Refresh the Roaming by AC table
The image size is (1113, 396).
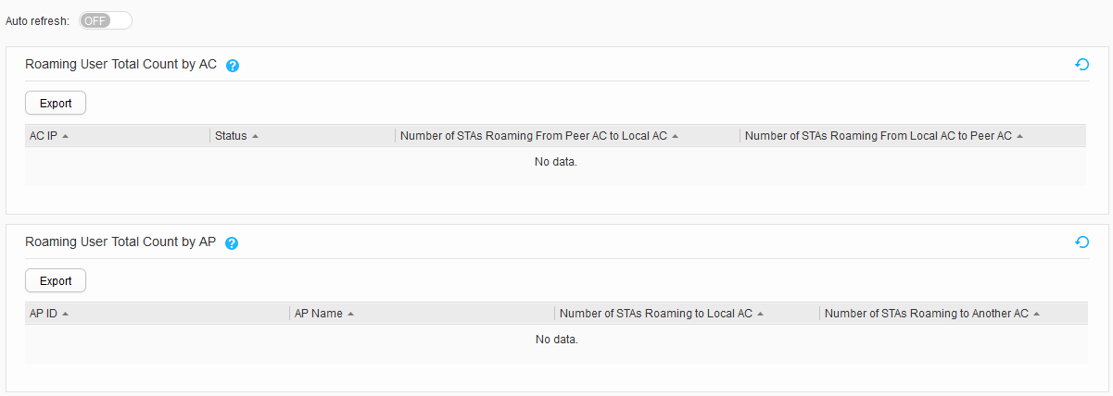[x=1081, y=65]
